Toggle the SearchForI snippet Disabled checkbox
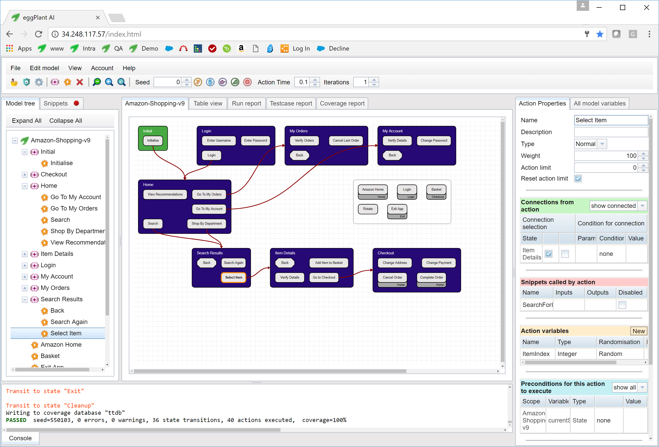Image resolution: width=659 pixels, height=447 pixels. click(x=622, y=305)
